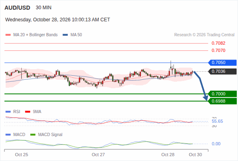Viewport: 238px width, 161px height.
Task: Click the 9MA legend label
Action: 37,111
